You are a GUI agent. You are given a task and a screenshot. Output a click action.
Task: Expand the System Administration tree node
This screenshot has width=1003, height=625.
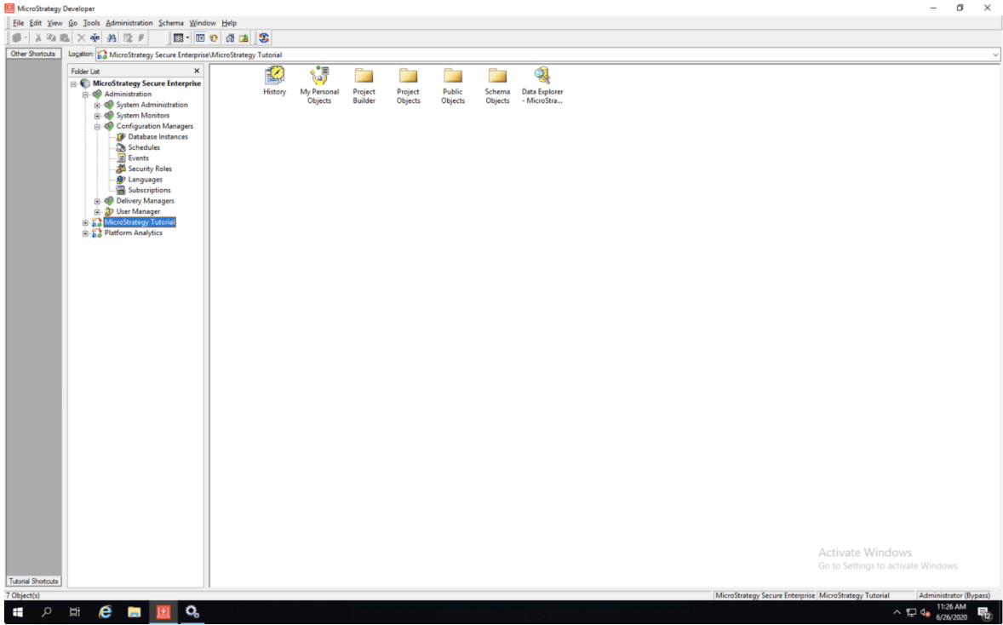click(x=97, y=105)
